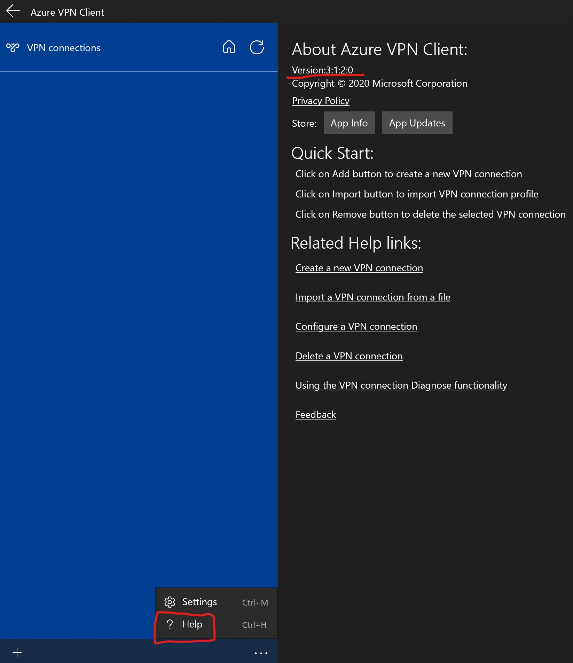Click the Ctrl+M shortcut label
This screenshot has height=663, width=573.
(x=255, y=603)
